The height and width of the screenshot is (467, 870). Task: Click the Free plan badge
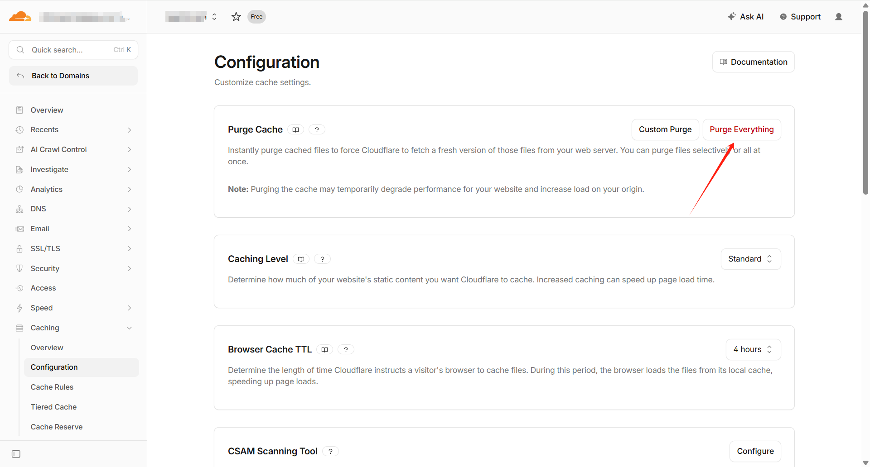point(256,17)
